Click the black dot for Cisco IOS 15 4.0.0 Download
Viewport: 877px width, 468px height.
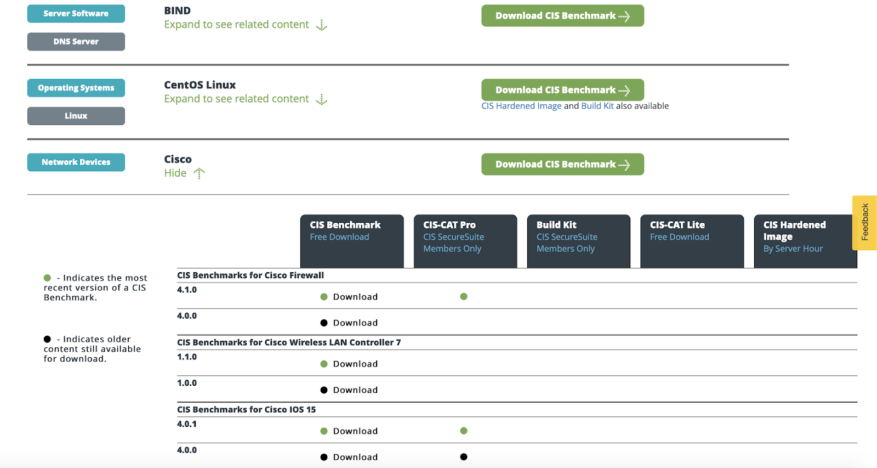point(324,457)
